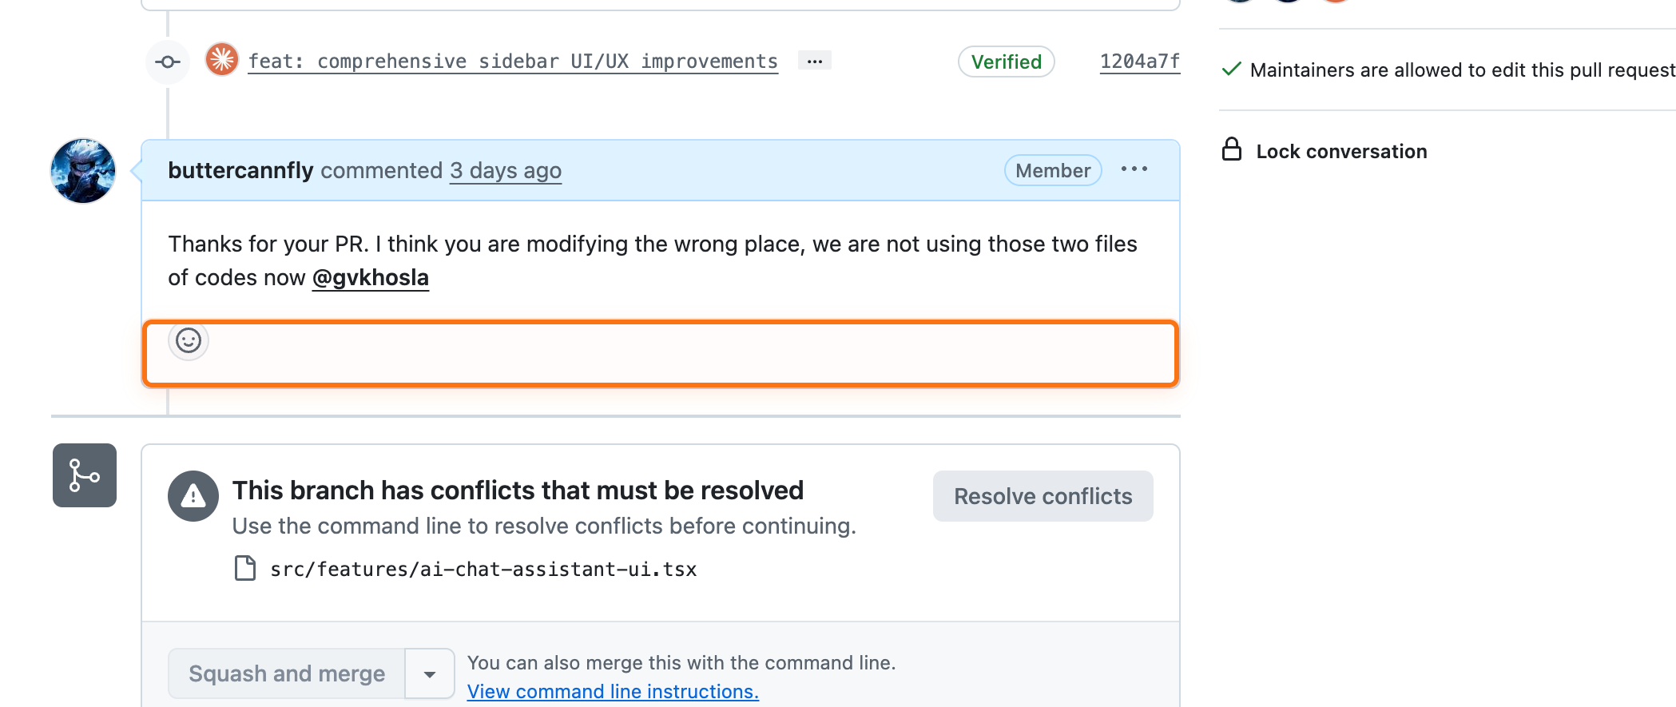Click the @gvkhosla mention
The width and height of the screenshot is (1676, 707).
[x=370, y=277]
